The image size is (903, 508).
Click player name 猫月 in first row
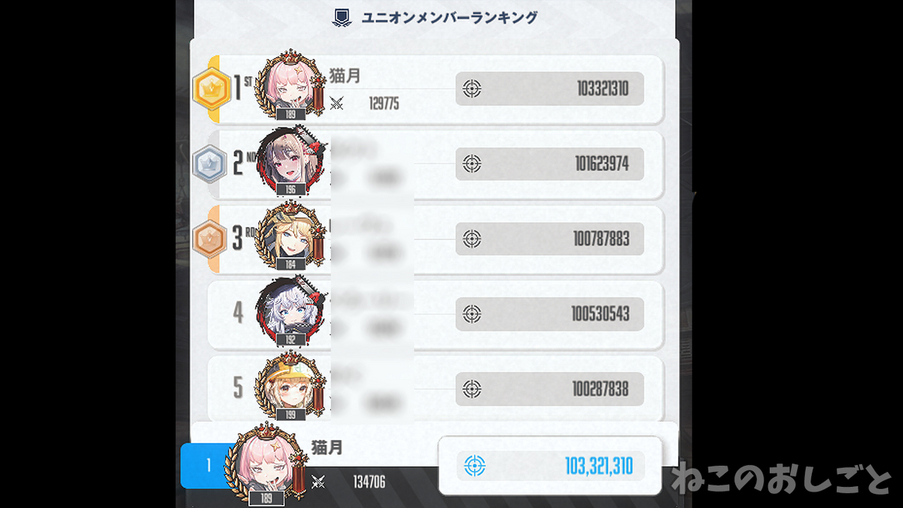point(346,75)
